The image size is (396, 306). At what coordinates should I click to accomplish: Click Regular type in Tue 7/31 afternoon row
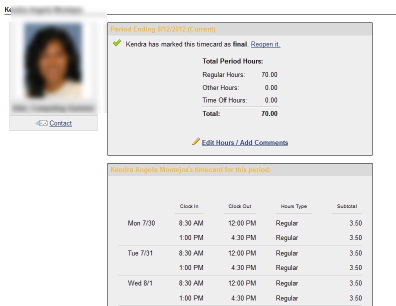click(287, 268)
